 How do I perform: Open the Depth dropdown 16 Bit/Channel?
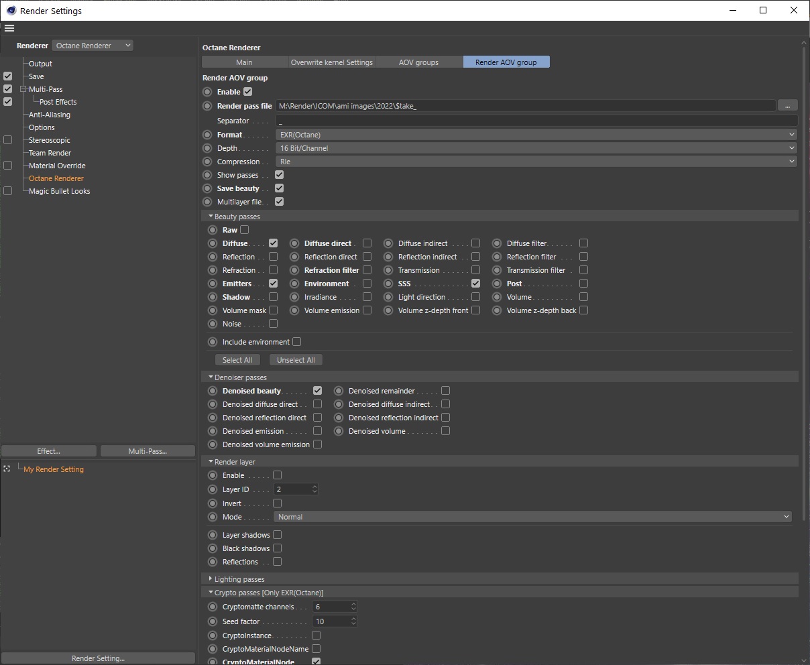(x=536, y=148)
